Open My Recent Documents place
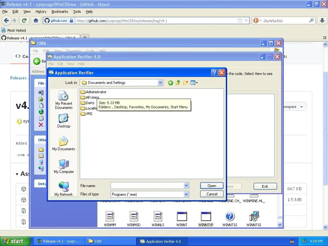This screenshot has width=328, height=246. 64,100
